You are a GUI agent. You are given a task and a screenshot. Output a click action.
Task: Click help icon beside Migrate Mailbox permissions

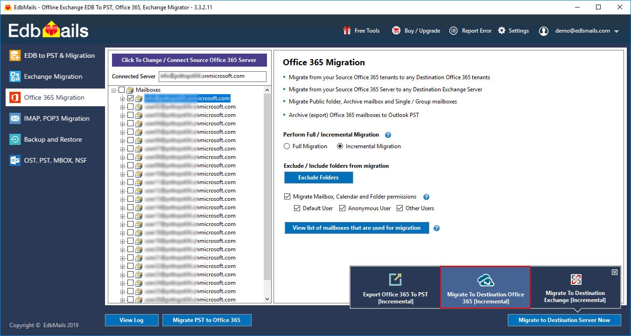426,197
